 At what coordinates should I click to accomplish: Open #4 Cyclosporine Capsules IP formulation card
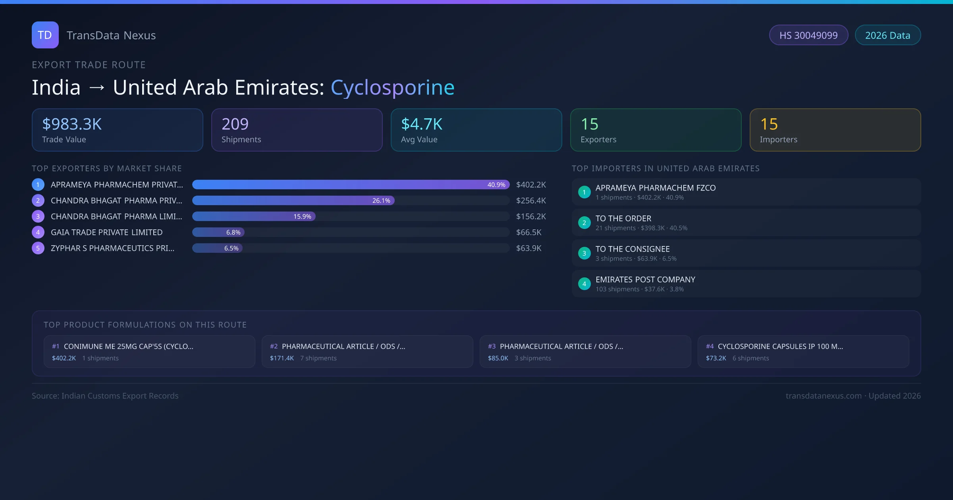coord(803,352)
